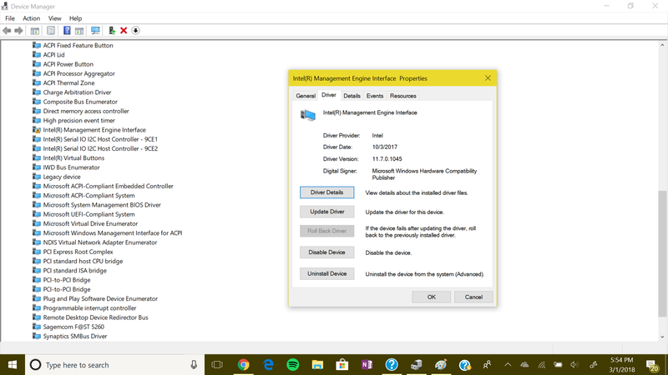Click the Wi-Fi network tray icon
This screenshot has width=668, height=375.
click(541, 365)
